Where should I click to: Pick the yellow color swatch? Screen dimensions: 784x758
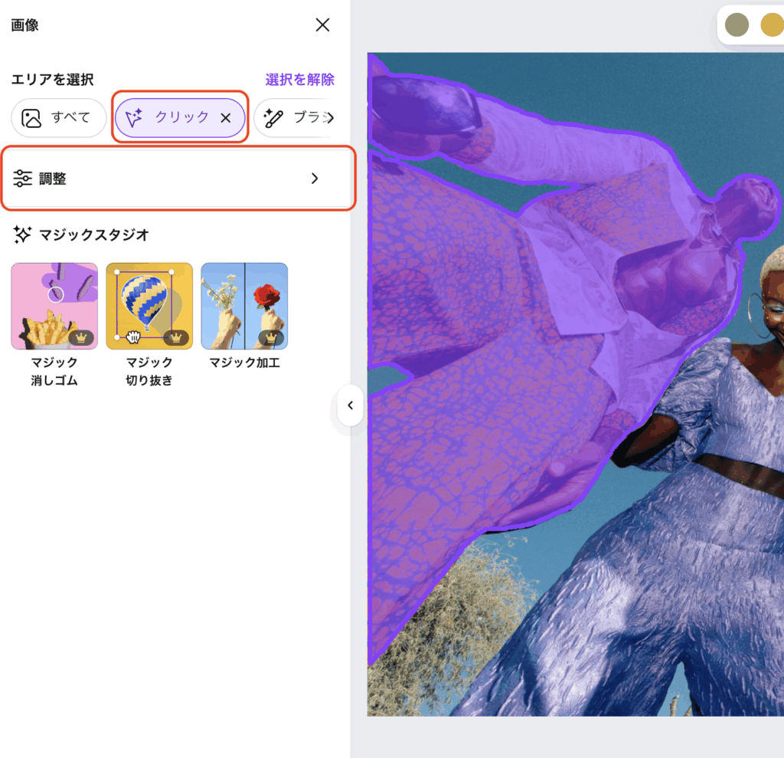[771, 25]
